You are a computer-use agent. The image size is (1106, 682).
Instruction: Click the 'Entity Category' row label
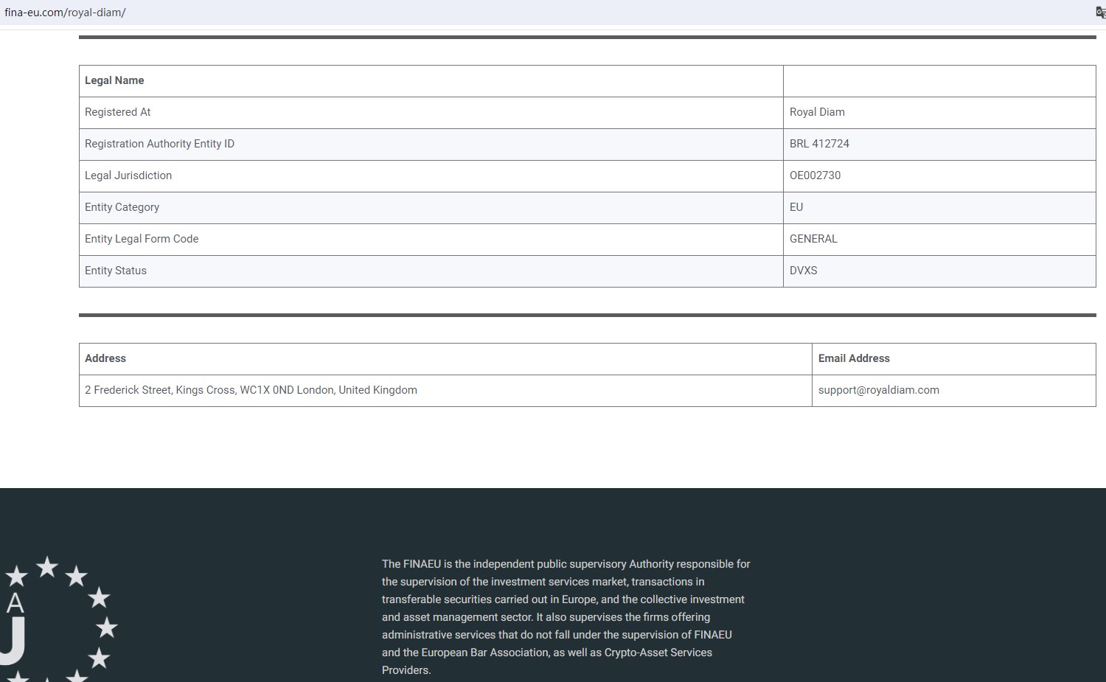(x=122, y=207)
